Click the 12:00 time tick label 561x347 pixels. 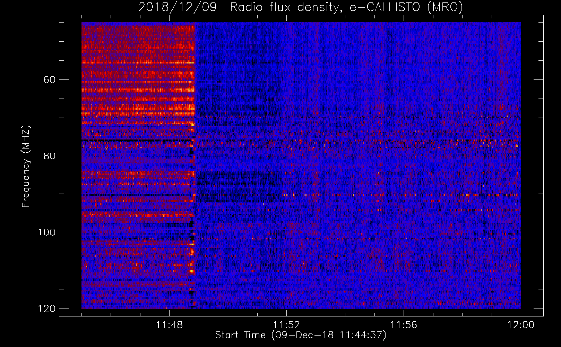point(521,325)
